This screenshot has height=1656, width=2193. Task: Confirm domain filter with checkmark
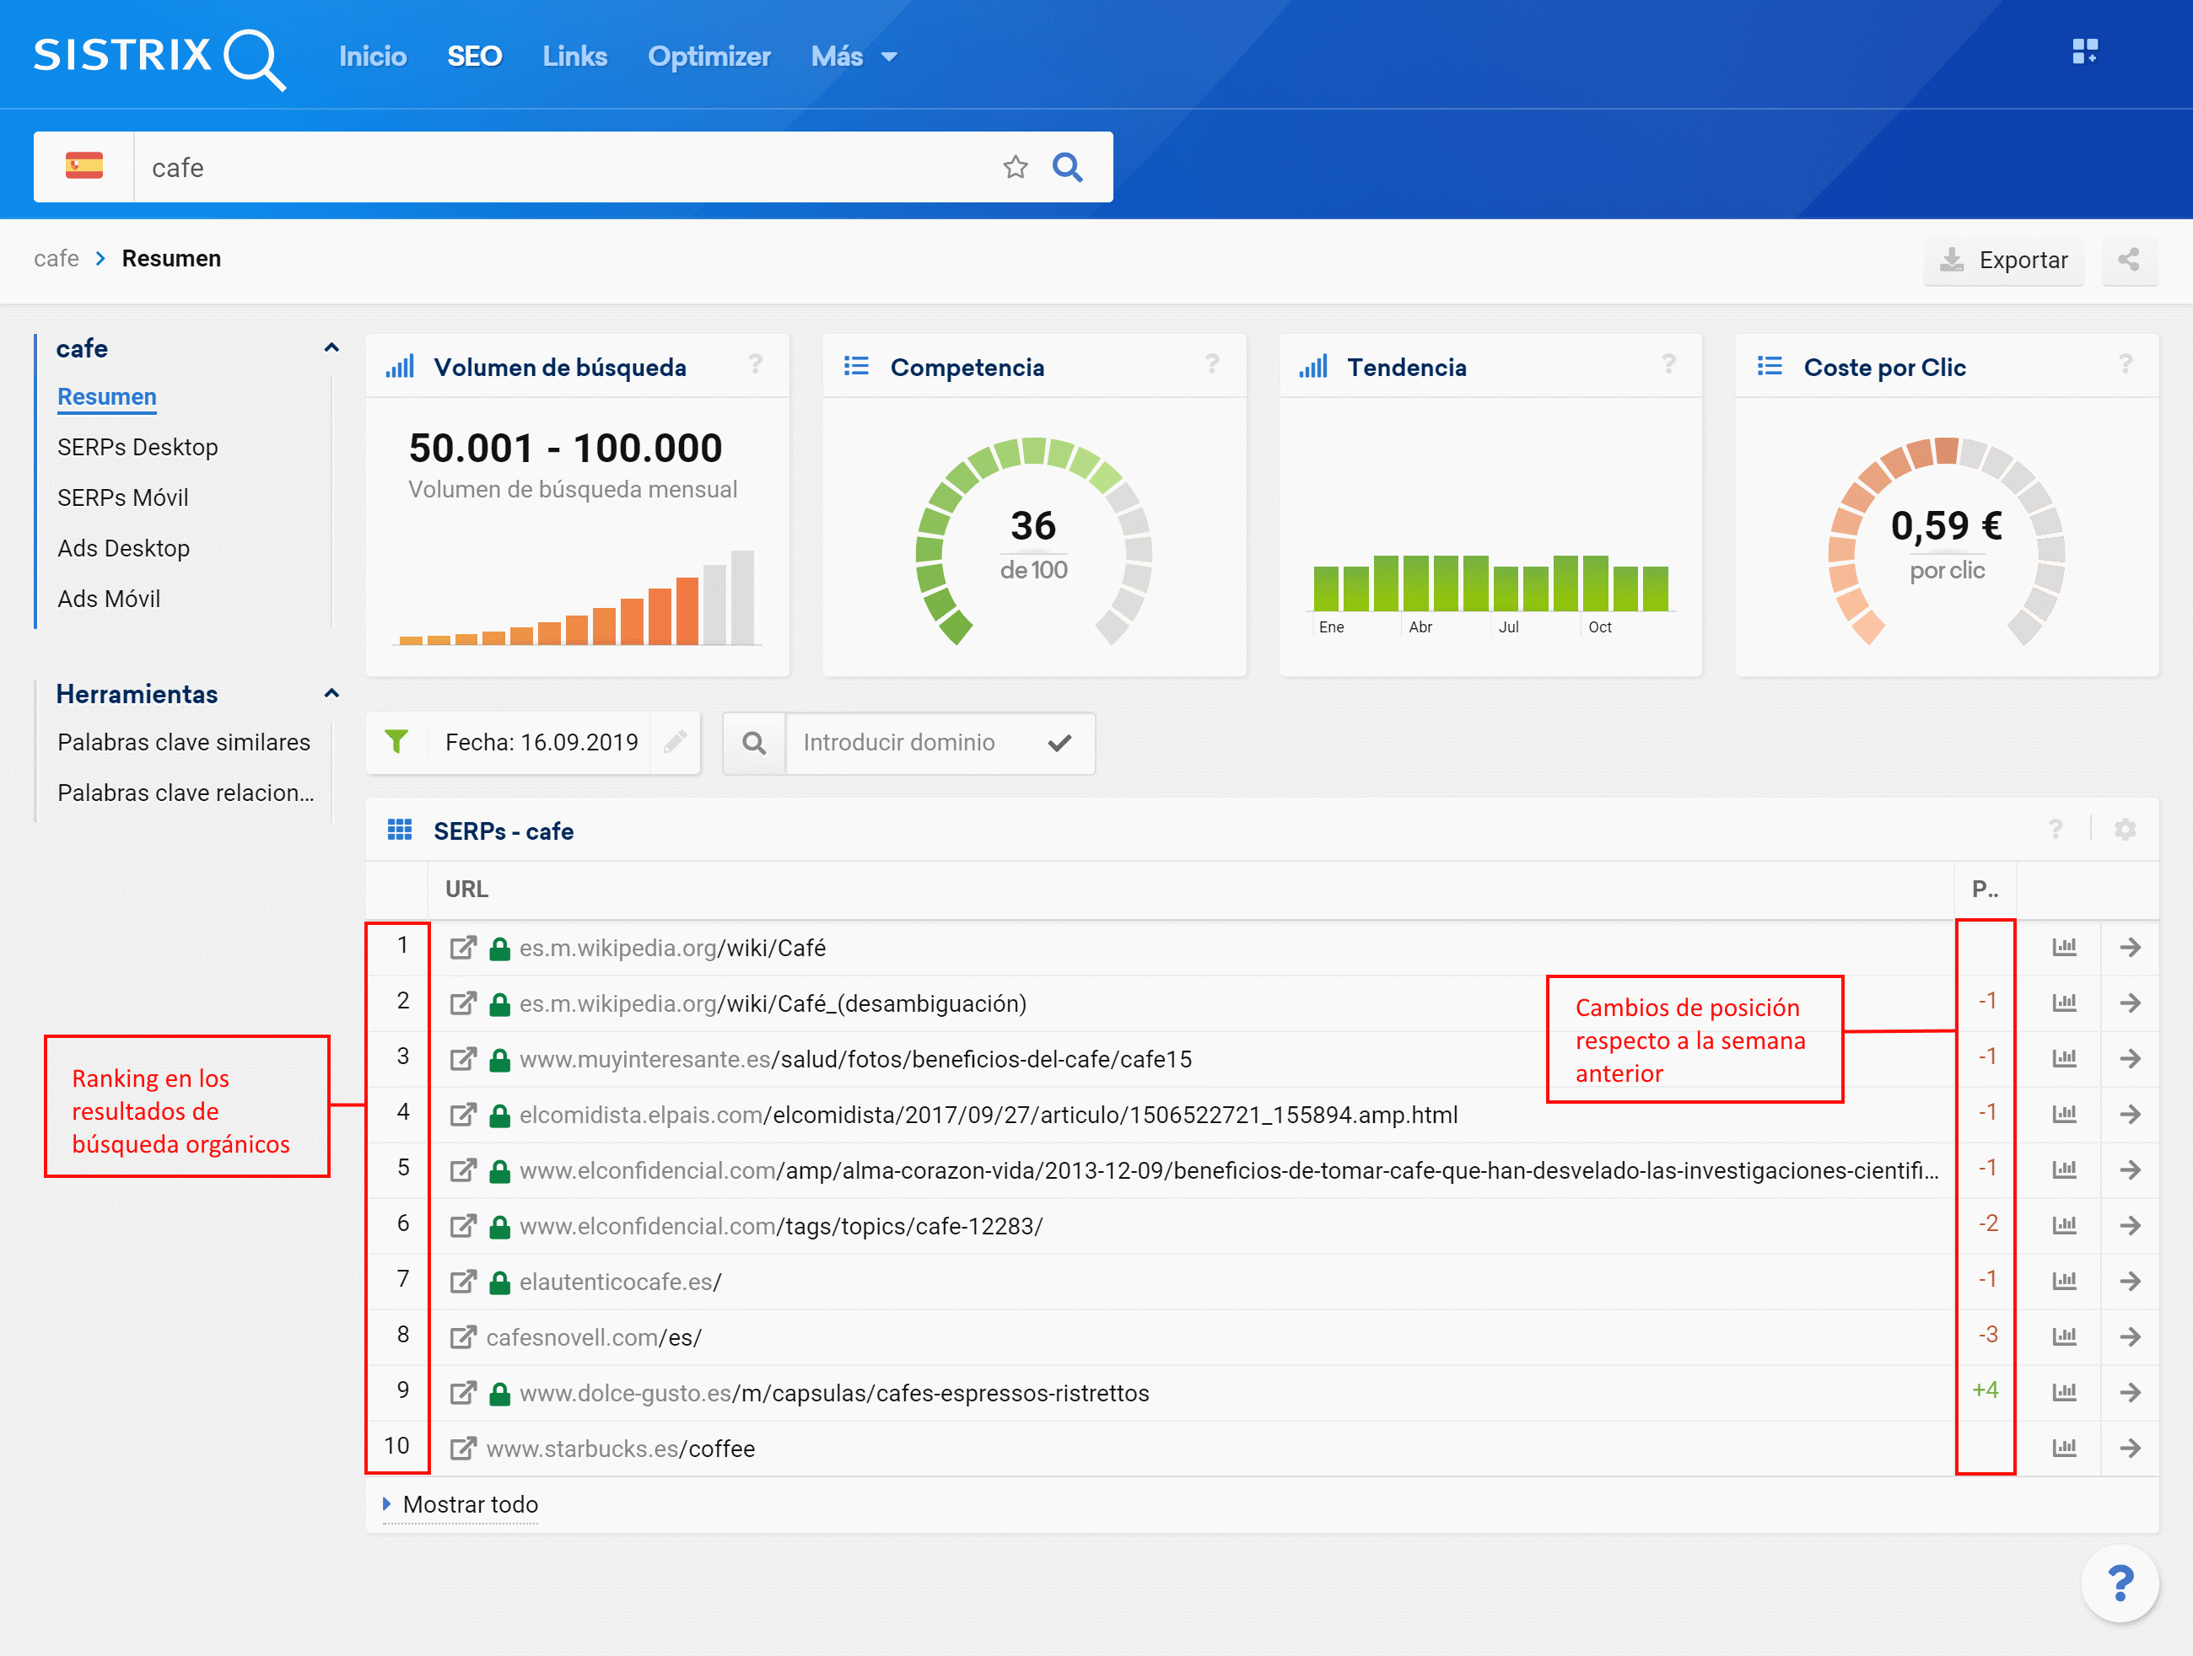(x=1059, y=742)
